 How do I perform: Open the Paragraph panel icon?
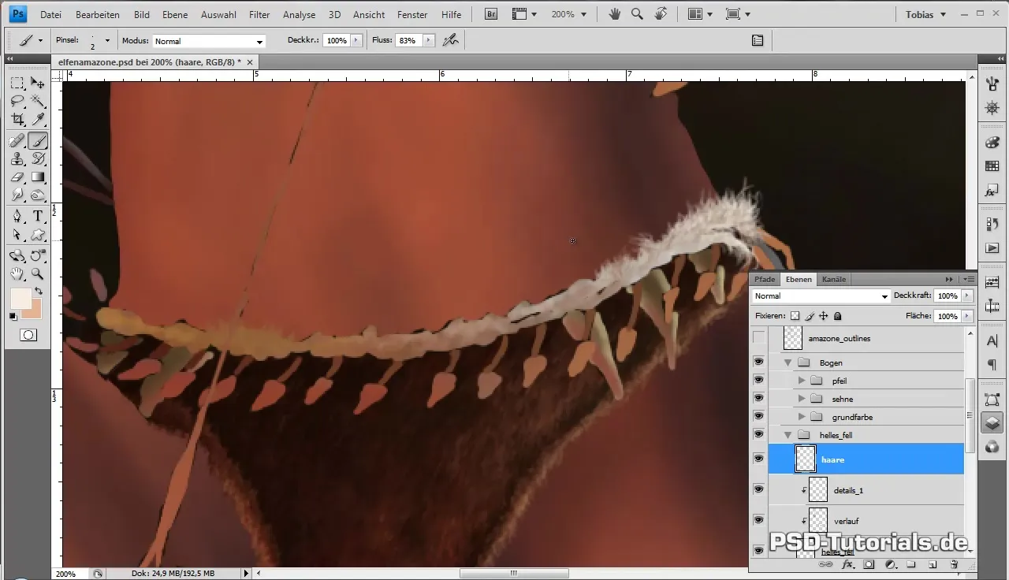tap(992, 365)
